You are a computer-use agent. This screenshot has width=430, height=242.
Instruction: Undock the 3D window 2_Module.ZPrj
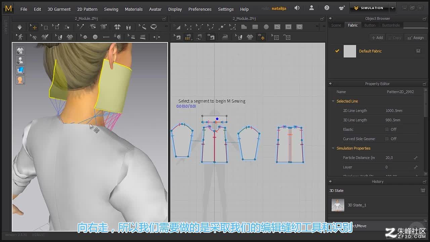[x=164, y=19]
